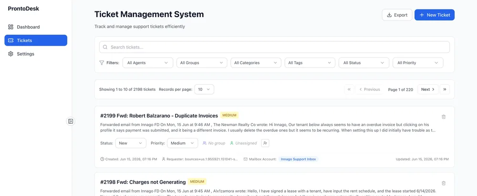Screen dimensions: 477x196
Task: Open the Dashboard sidebar item
Action: 36,27
